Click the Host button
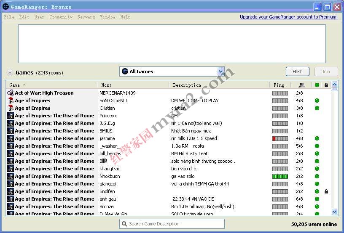 (x=297, y=71)
